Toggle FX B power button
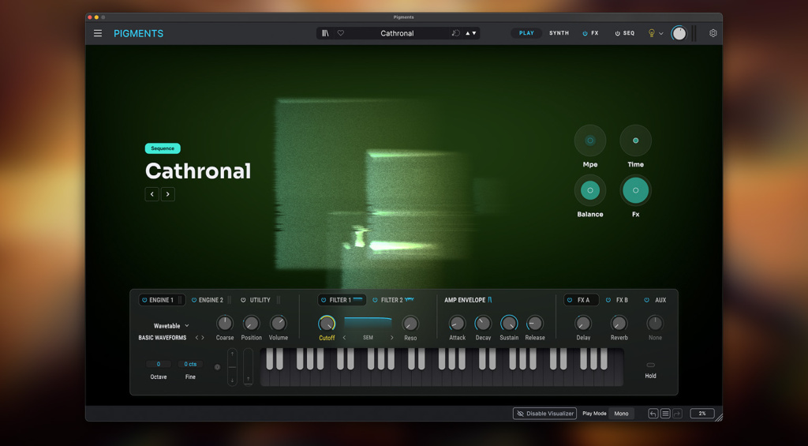Image resolution: width=808 pixels, height=446 pixels. pos(608,300)
